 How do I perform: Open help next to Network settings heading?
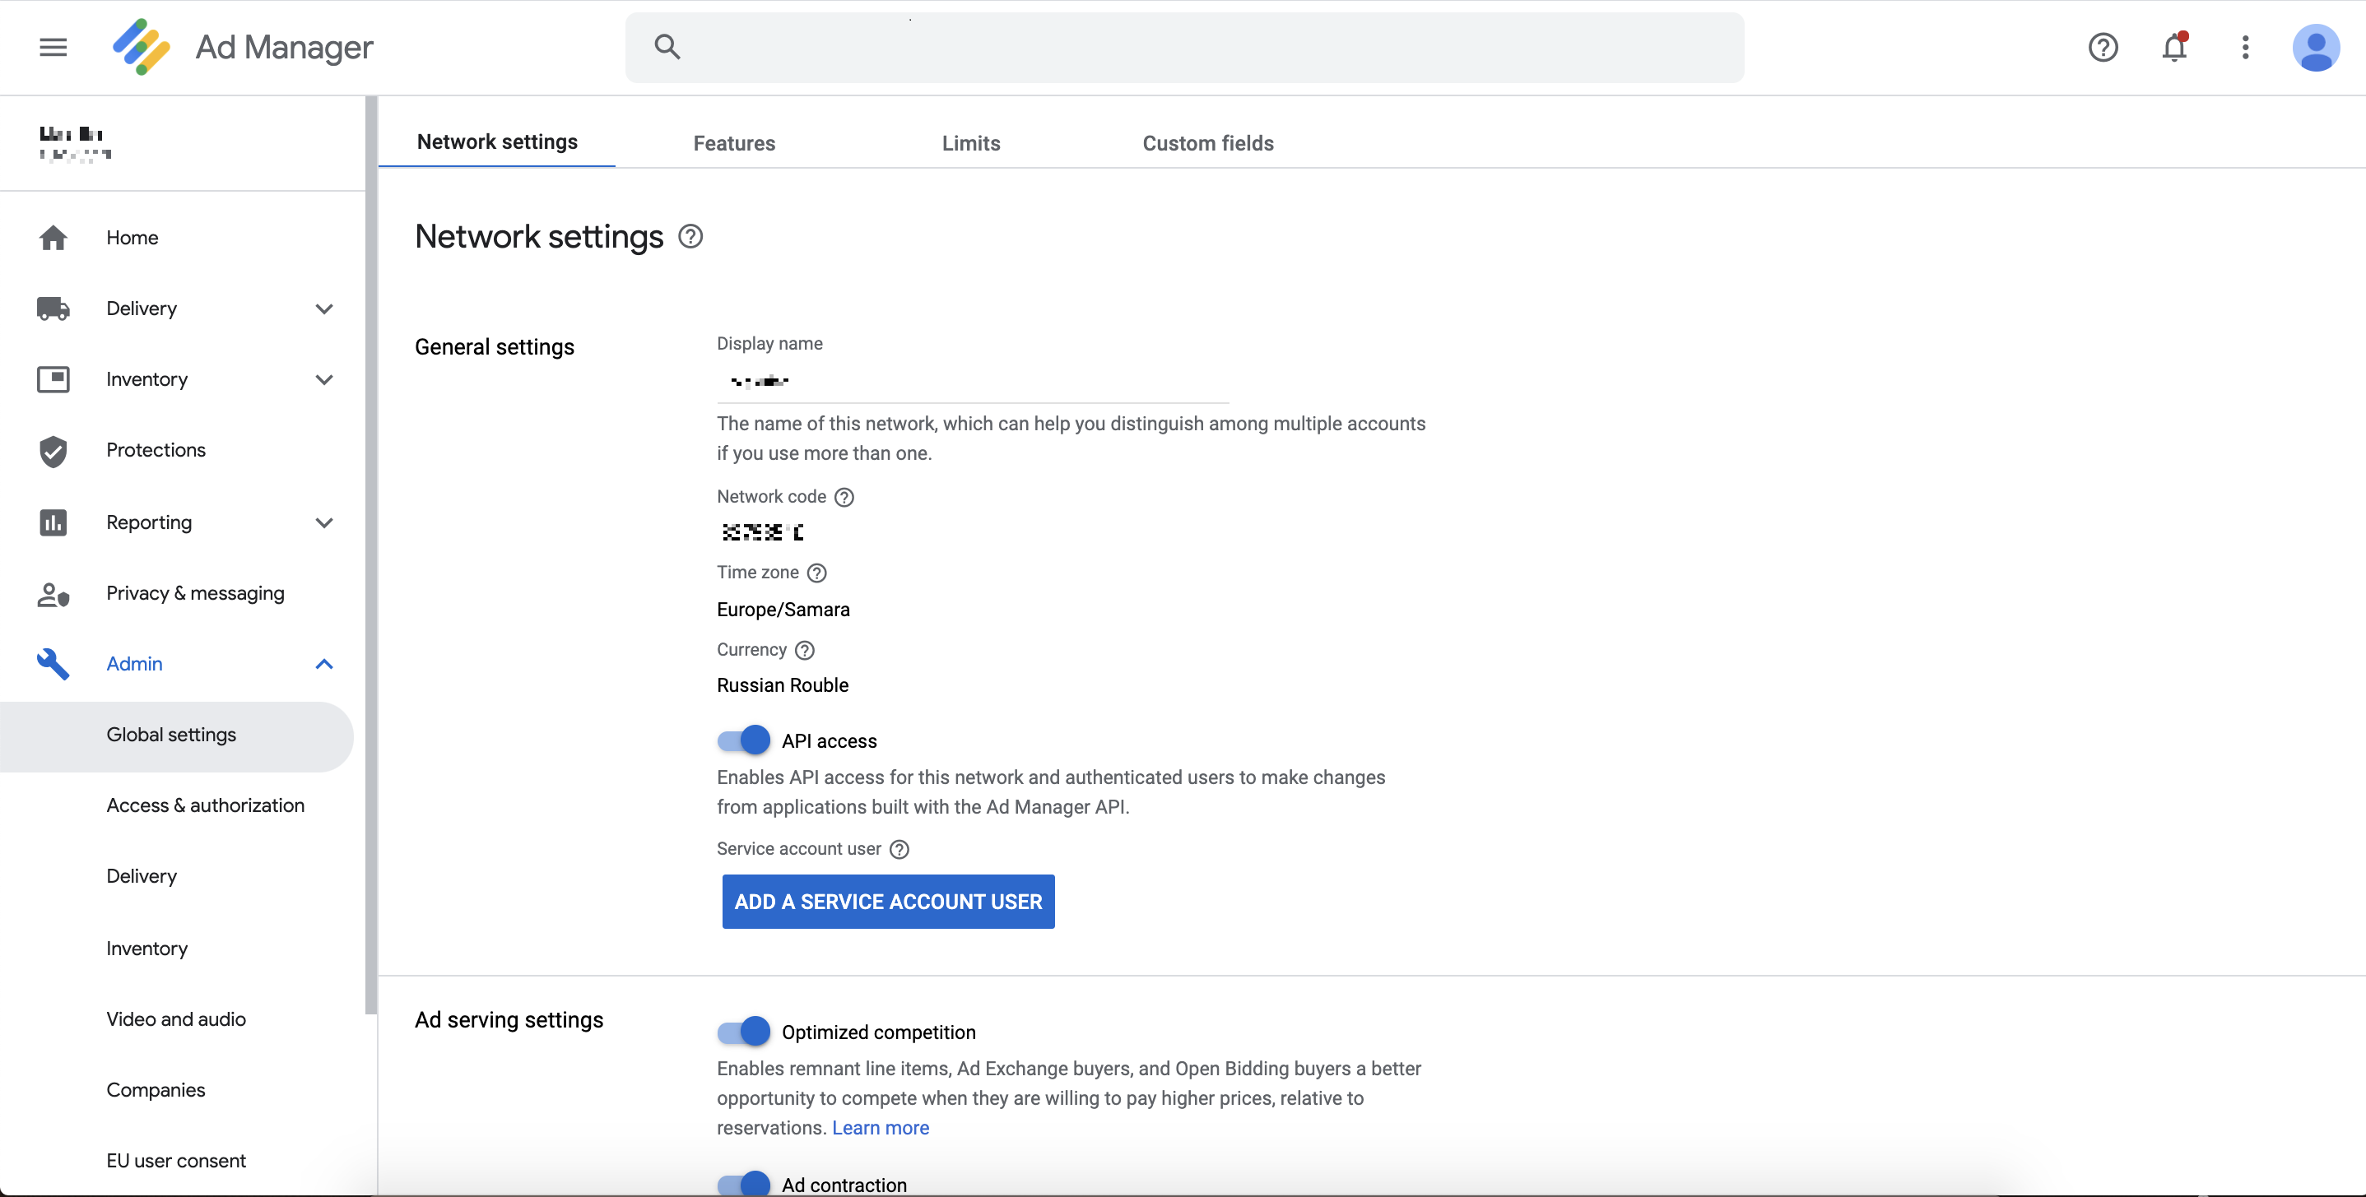click(x=690, y=237)
